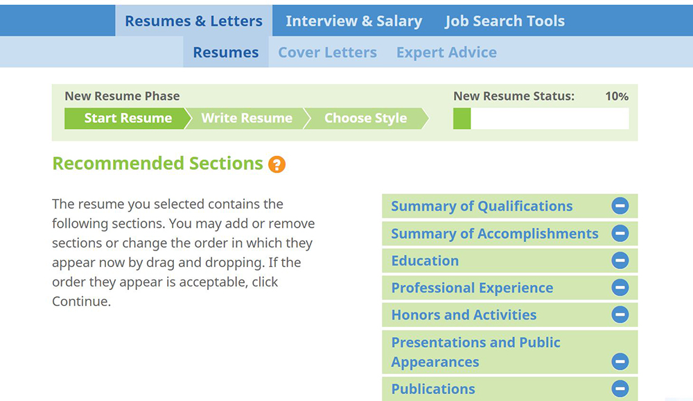Go to the Cover Letters sub-tab
This screenshot has height=401, width=693.
coord(328,52)
